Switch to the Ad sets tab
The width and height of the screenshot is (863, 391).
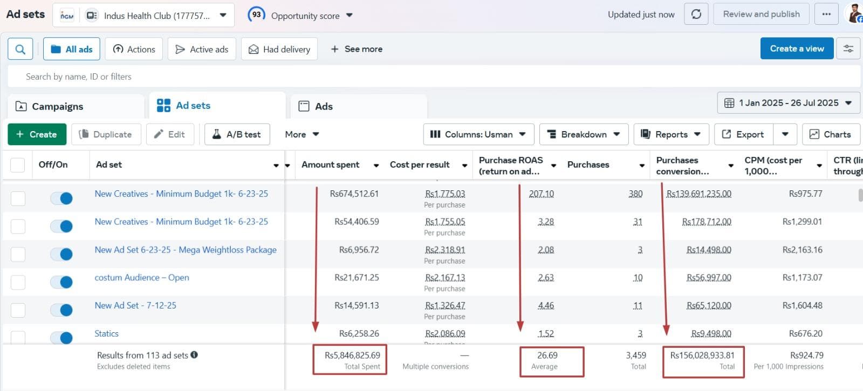coord(217,106)
